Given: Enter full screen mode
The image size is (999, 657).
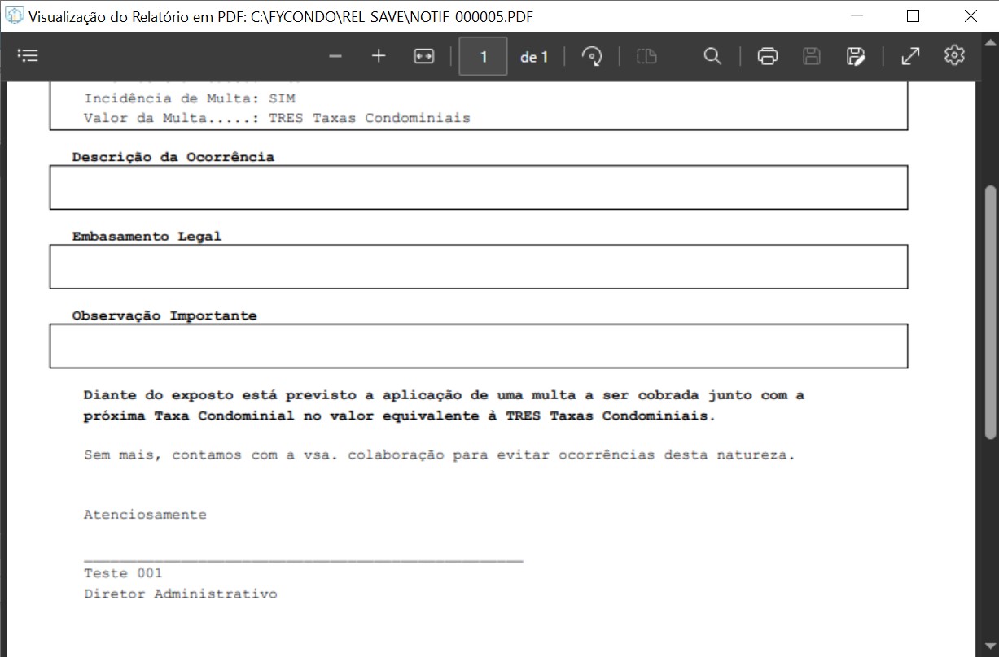Looking at the screenshot, I should tap(910, 56).
